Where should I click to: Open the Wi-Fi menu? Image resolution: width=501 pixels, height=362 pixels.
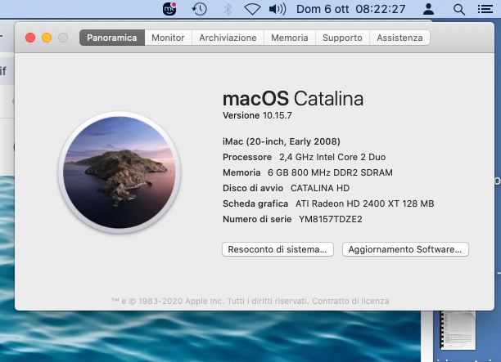coord(252,9)
